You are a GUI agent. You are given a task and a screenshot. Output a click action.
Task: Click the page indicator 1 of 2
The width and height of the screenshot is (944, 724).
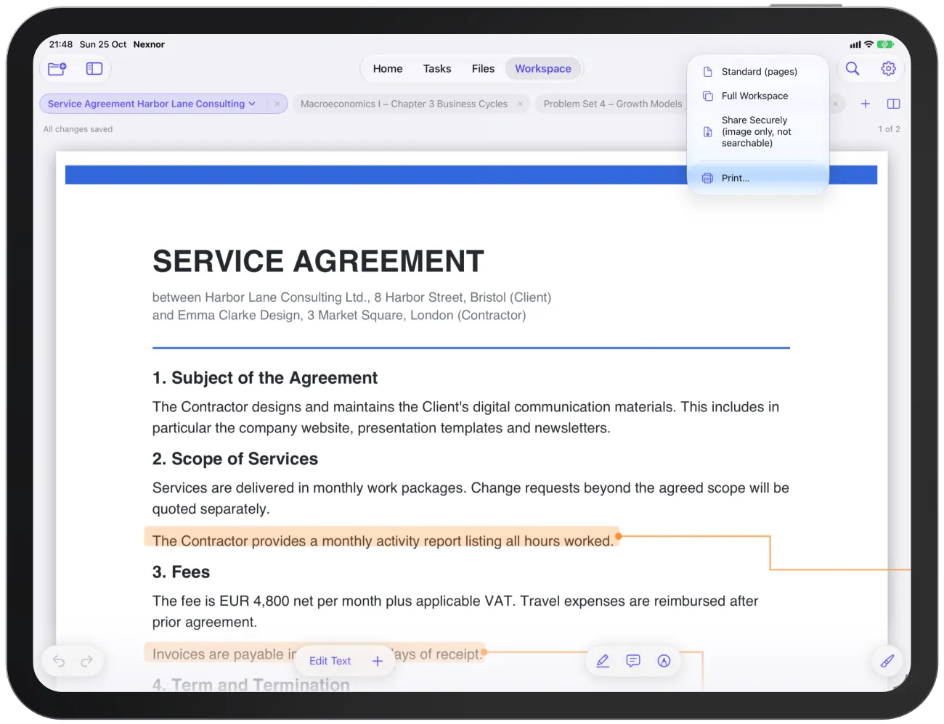point(889,129)
